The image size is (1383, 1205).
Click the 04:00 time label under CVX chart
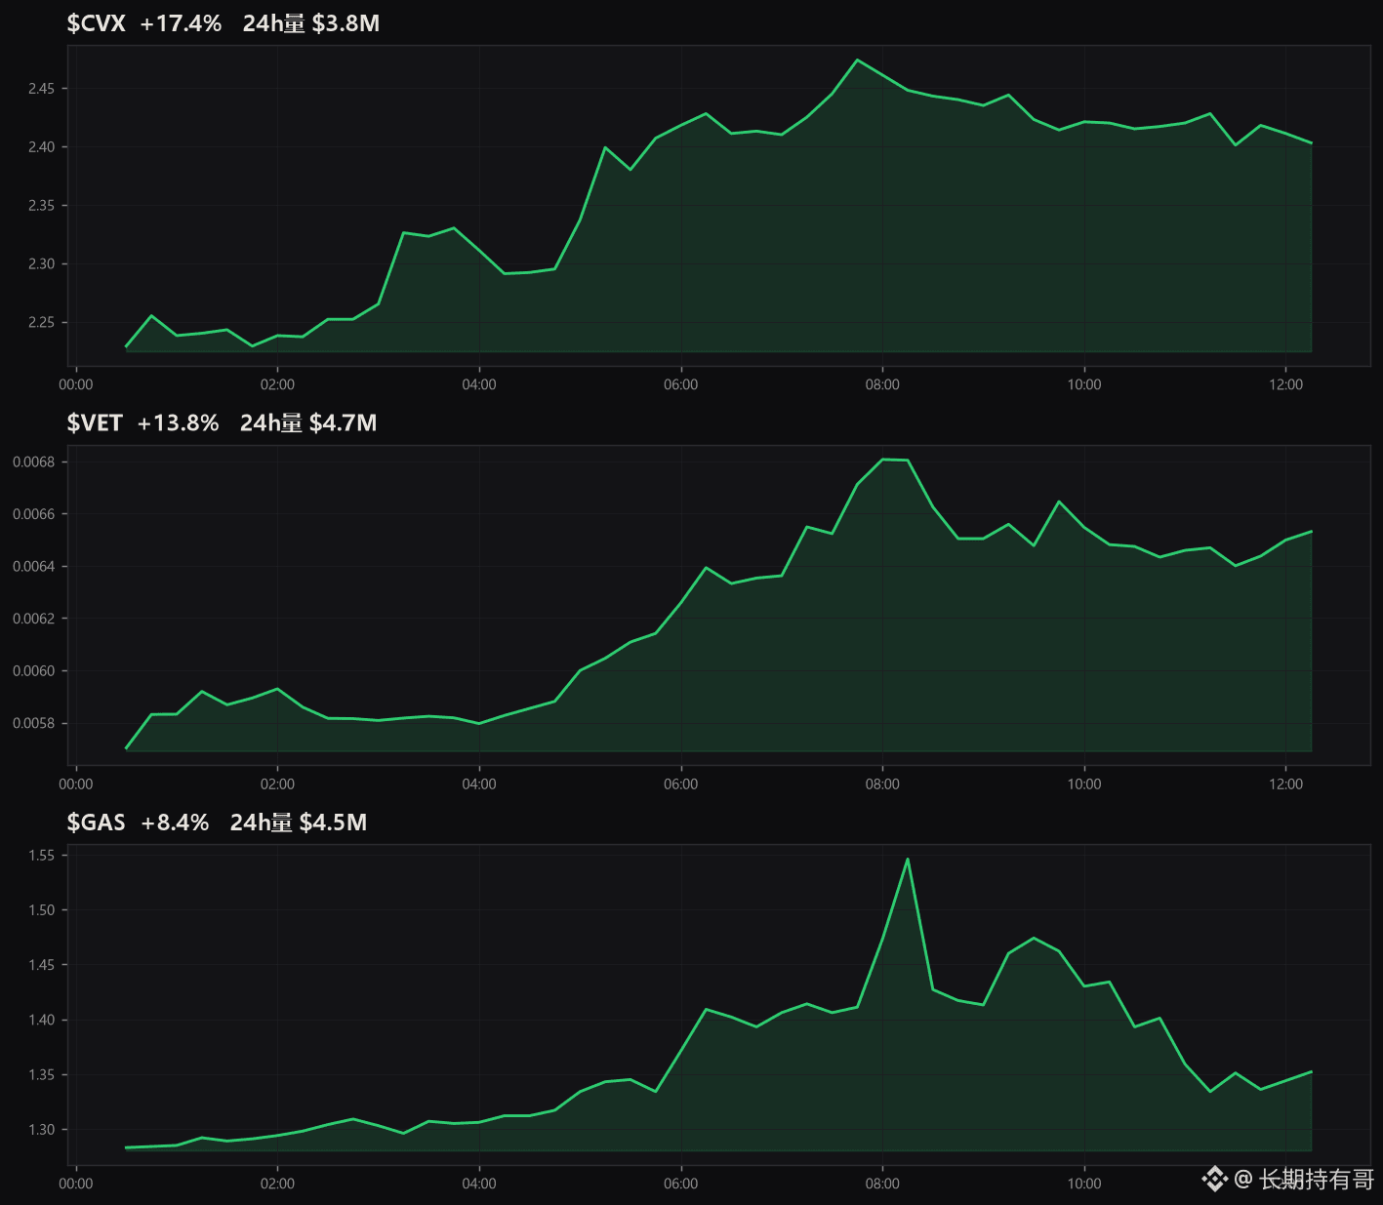[x=479, y=384]
